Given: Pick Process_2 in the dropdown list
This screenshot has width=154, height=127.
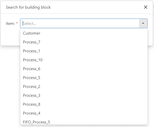Looking at the screenshot, I should pyautogui.click(x=32, y=87).
